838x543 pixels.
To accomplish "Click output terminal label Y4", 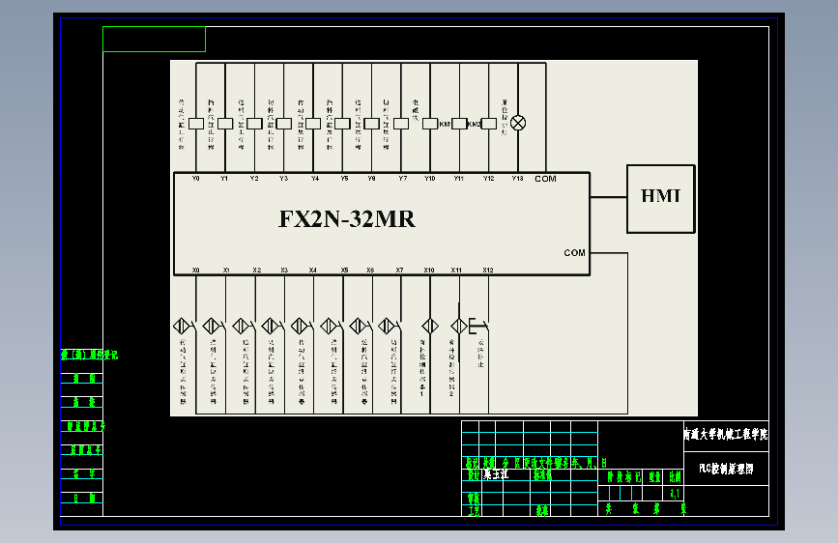I will click(x=315, y=179).
